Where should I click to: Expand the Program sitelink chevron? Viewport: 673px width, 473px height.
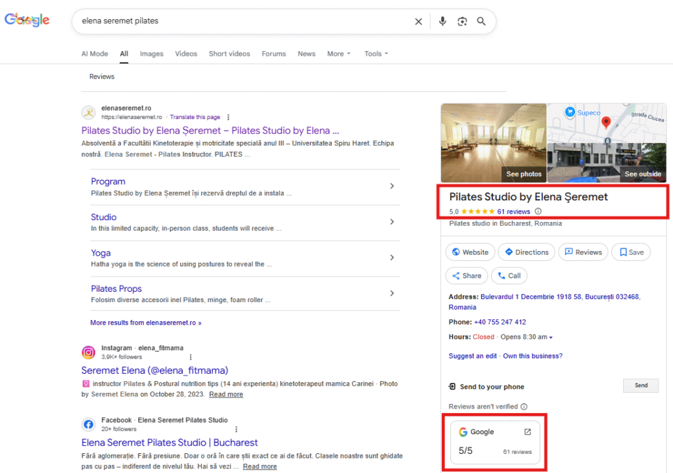pyautogui.click(x=392, y=186)
